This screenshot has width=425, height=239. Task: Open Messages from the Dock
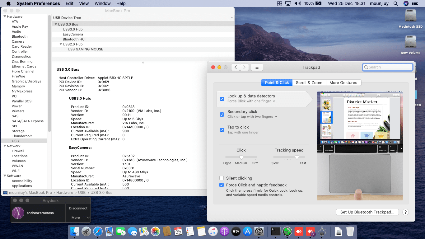click(x=132, y=231)
